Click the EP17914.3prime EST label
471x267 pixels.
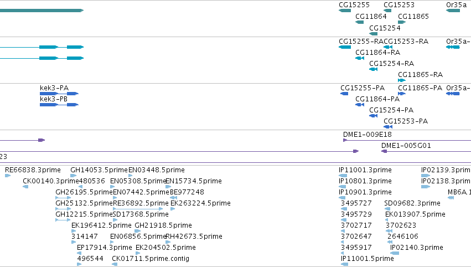[x=105, y=248]
